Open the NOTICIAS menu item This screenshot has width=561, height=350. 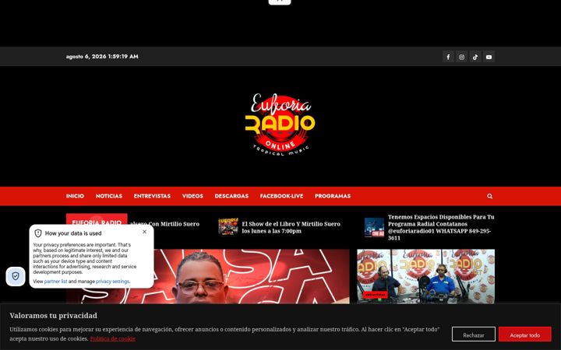tap(109, 196)
